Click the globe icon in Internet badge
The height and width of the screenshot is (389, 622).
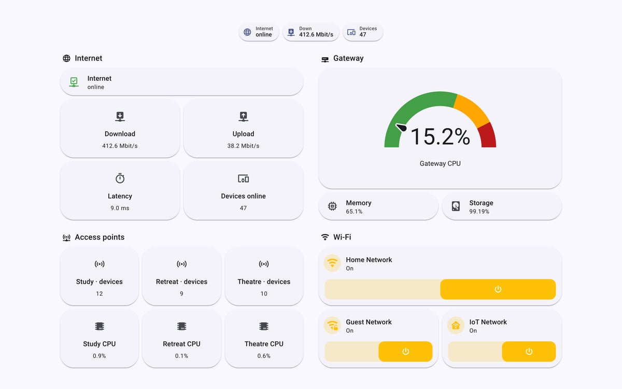coord(247,32)
